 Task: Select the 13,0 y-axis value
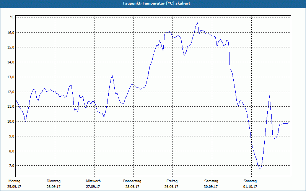pyautogui.click(x=11, y=77)
